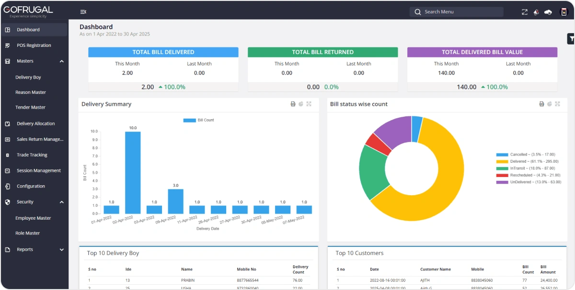Change chart type of Bill status wise count

(x=549, y=104)
